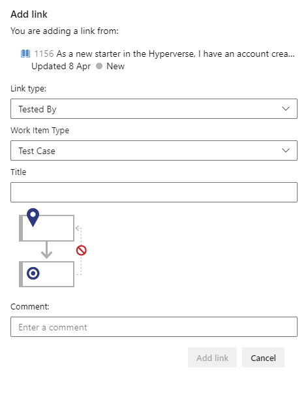Screen dimensions: 308x395
Task: Open work item 1156 title link
Action: tap(176, 54)
